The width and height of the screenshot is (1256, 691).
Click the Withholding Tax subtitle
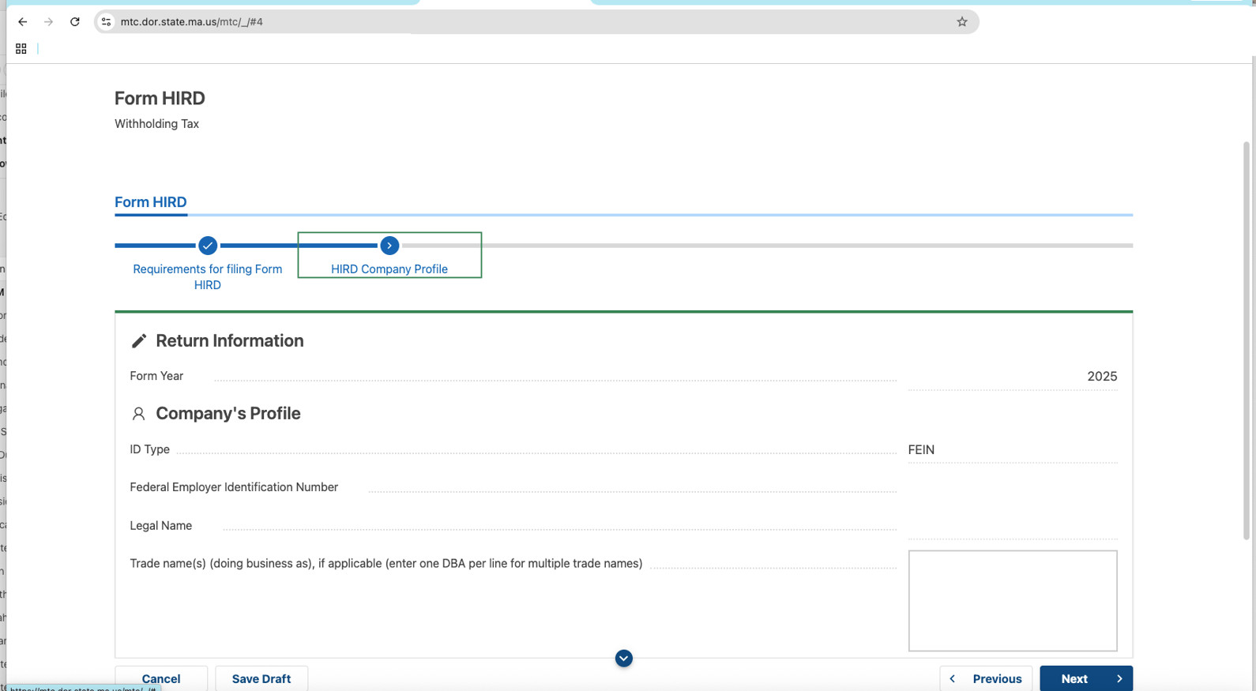[x=156, y=124]
